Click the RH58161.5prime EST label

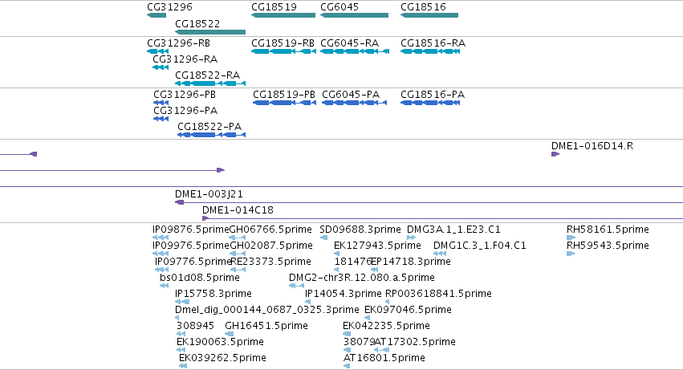coord(608,230)
